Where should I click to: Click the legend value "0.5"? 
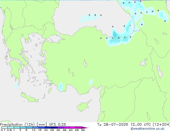(x=9, y=130)
